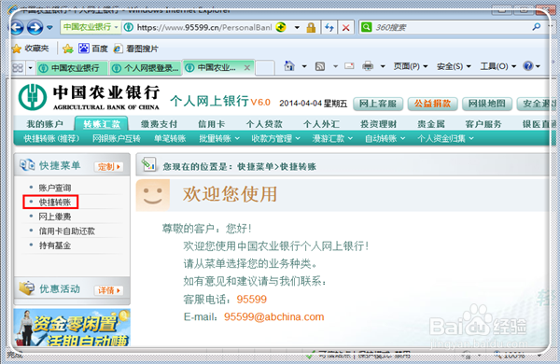This screenshot has width=560, height=364.
Task: Click the blue help question mark icon
Action: coord(528,66)
